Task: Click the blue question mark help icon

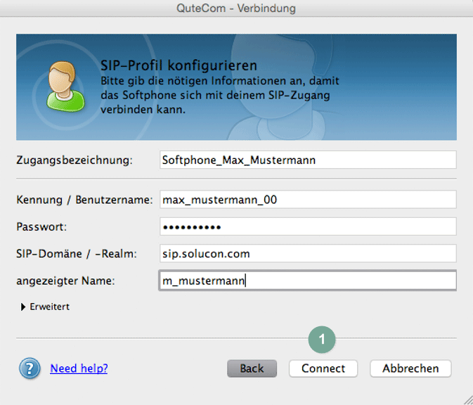Action: pyautogui.click(x=30, y=368)
